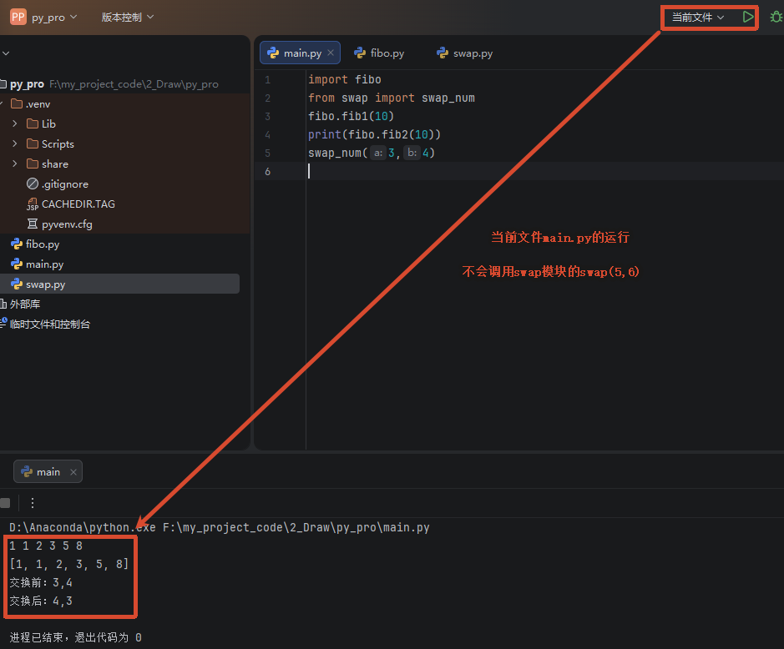Click the main run tab Python icon

click(x=27, y=471)
